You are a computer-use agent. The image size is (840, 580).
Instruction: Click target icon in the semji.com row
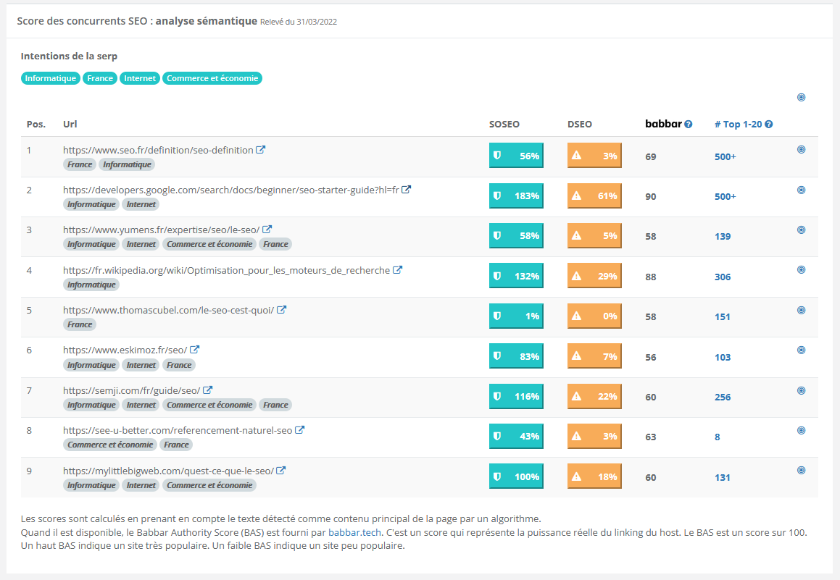(801, 390)
